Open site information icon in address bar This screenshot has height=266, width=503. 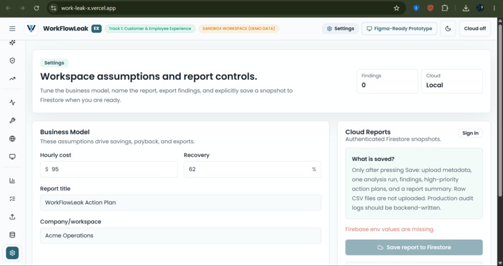pos(54,8)
